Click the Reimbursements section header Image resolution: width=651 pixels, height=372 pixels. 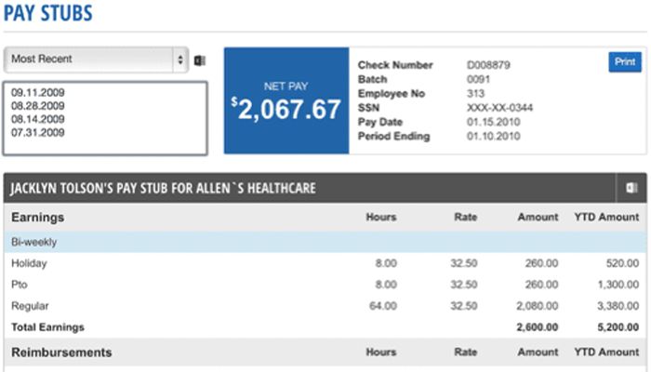61,352
